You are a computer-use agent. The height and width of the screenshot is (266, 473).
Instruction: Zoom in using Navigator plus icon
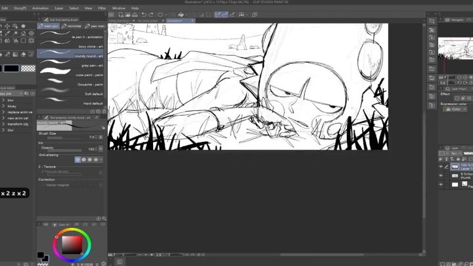(465, 78)
